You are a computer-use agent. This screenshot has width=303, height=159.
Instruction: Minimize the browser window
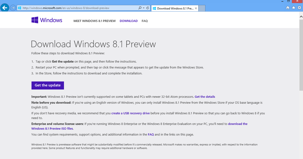click(x=282, y=1)
